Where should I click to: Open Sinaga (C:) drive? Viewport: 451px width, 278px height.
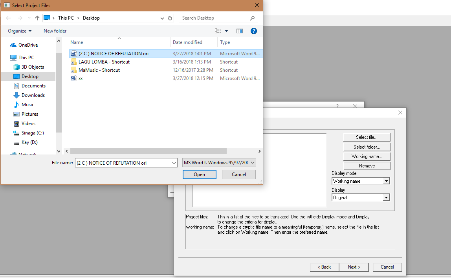33,133
